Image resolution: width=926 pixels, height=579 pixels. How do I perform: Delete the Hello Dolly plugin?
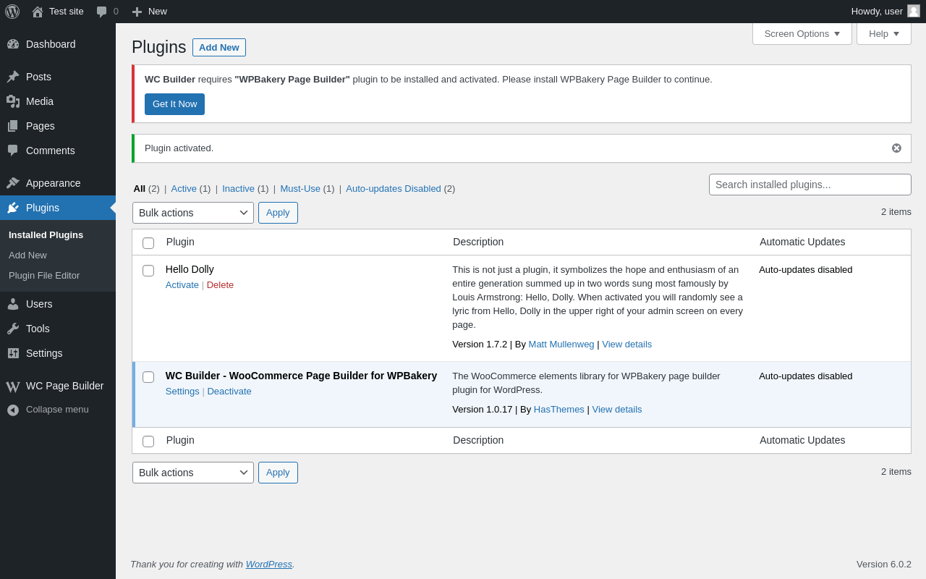coord(220,284)
